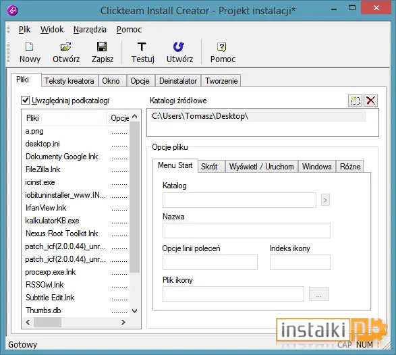The image size is (396, 355).
Task: Open the Widok menu
Action: click(x=52, y=30)
